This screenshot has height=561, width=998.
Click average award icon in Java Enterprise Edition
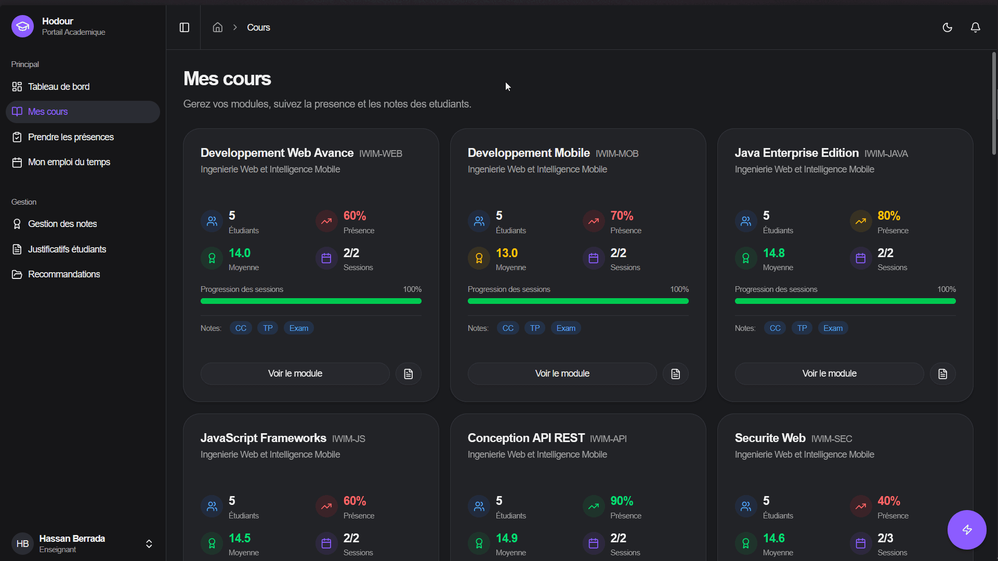(746, 258)
